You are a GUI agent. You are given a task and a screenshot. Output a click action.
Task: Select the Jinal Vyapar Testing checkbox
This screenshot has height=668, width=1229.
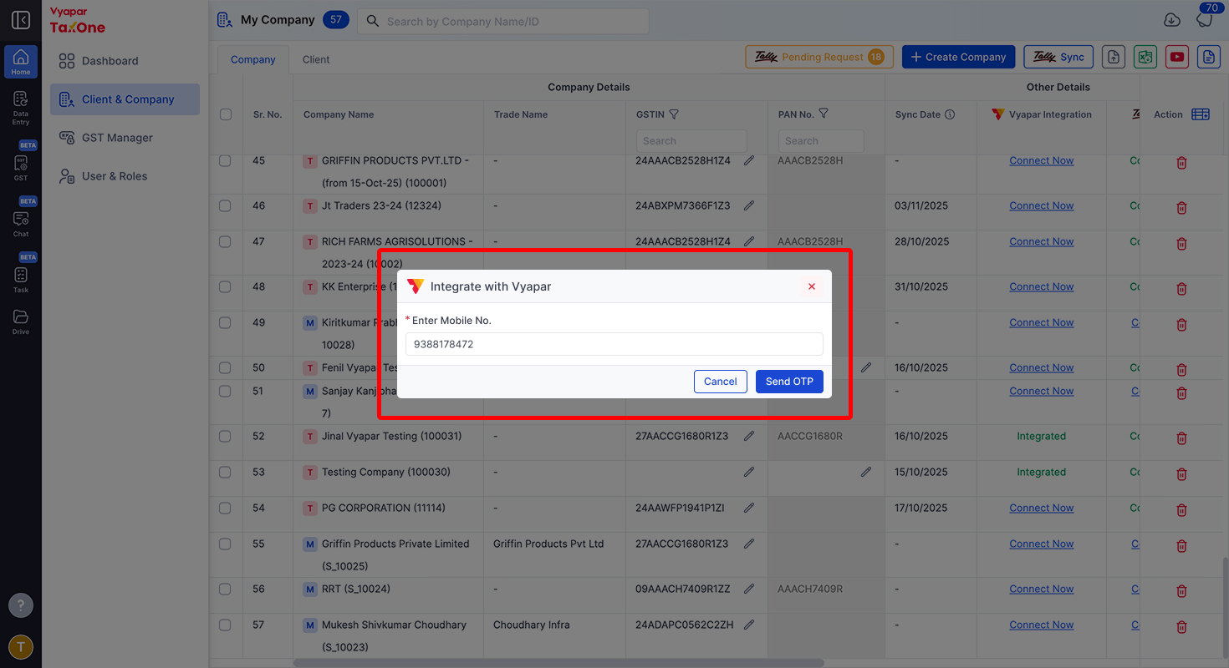(x=225, y=436)
